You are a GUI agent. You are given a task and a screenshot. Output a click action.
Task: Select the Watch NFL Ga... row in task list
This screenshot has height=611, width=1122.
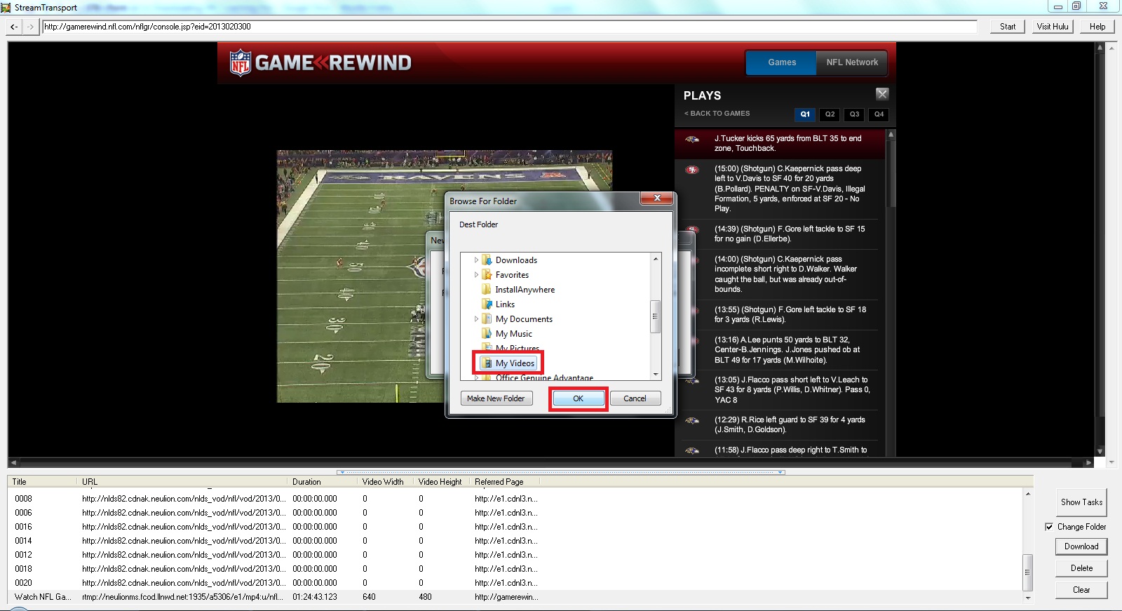[x=515, y=597]
